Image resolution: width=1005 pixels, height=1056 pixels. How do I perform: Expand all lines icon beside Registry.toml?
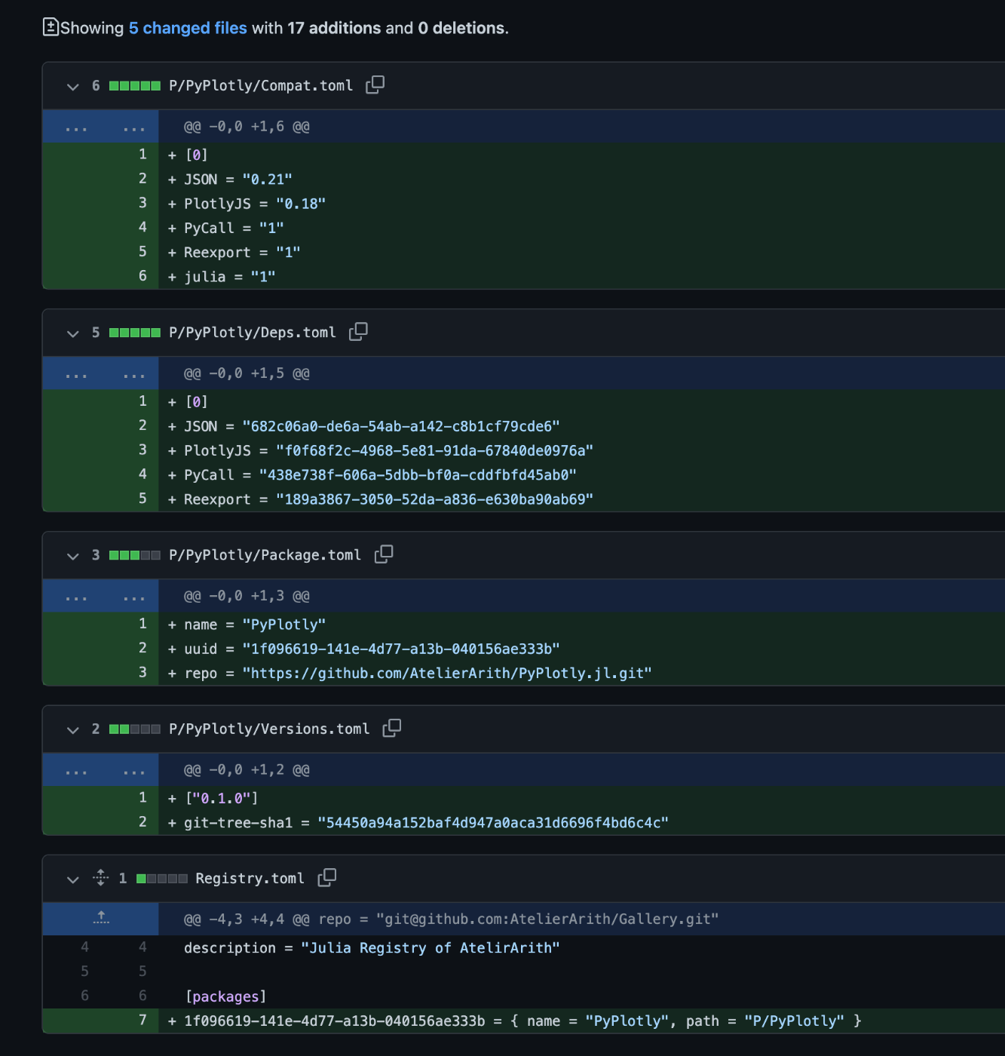pos(101,878)
